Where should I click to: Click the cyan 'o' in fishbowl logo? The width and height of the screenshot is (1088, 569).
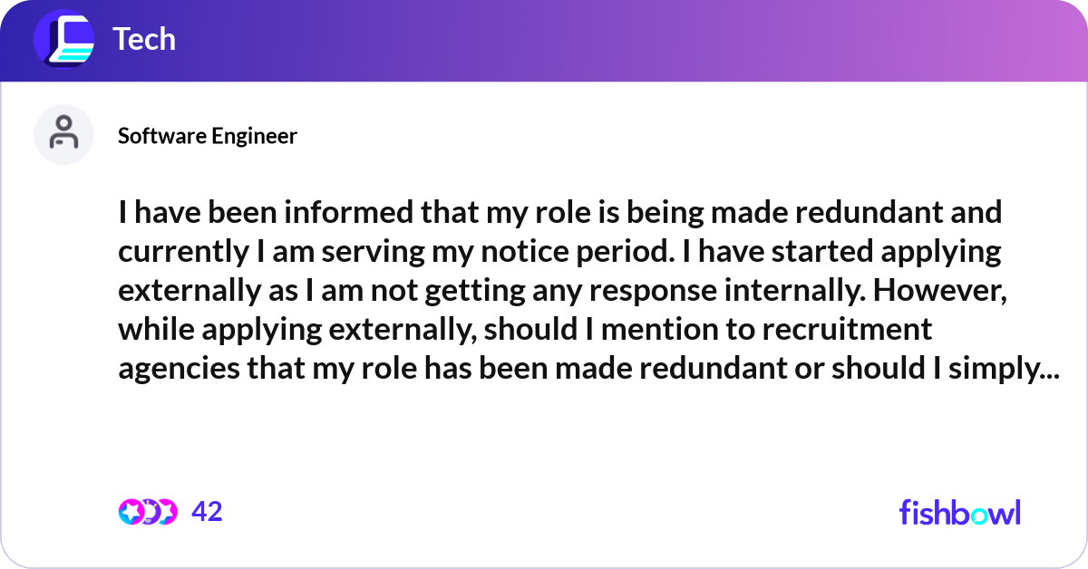point(982,515)
